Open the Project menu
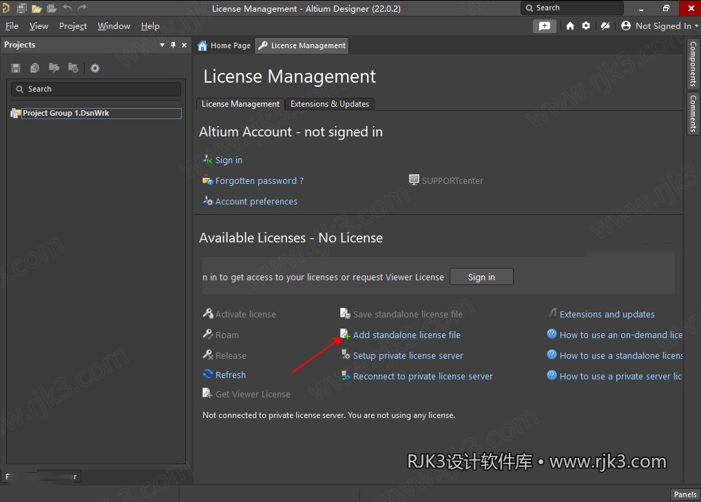This screenshot has height=502, width=701. pos(73,26)
